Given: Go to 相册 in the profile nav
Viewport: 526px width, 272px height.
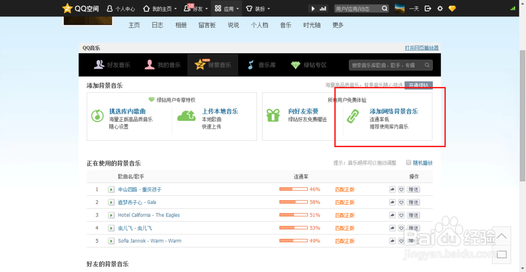Looking at the screenshot, I should click(181, 25).
